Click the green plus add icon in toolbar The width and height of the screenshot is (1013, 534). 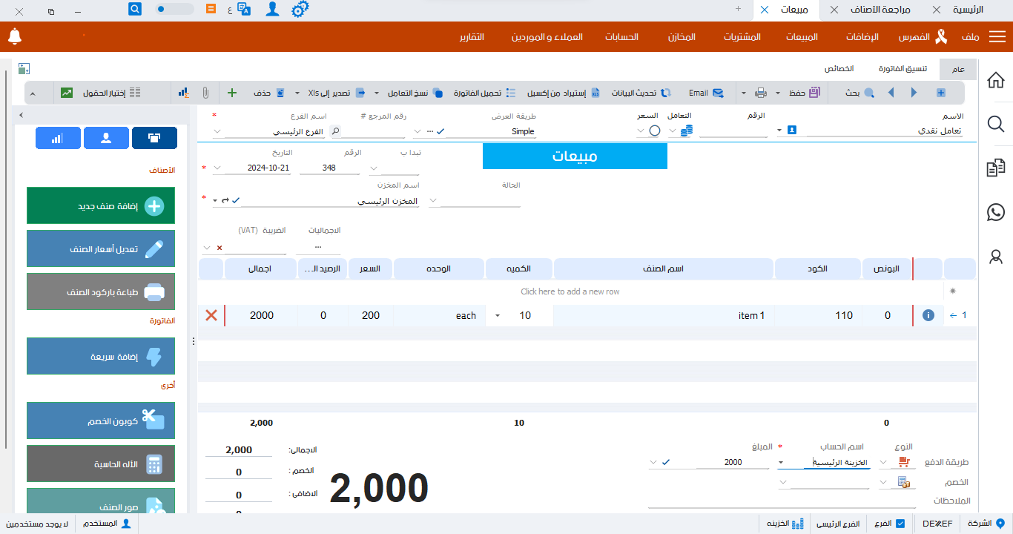[231, 93]
